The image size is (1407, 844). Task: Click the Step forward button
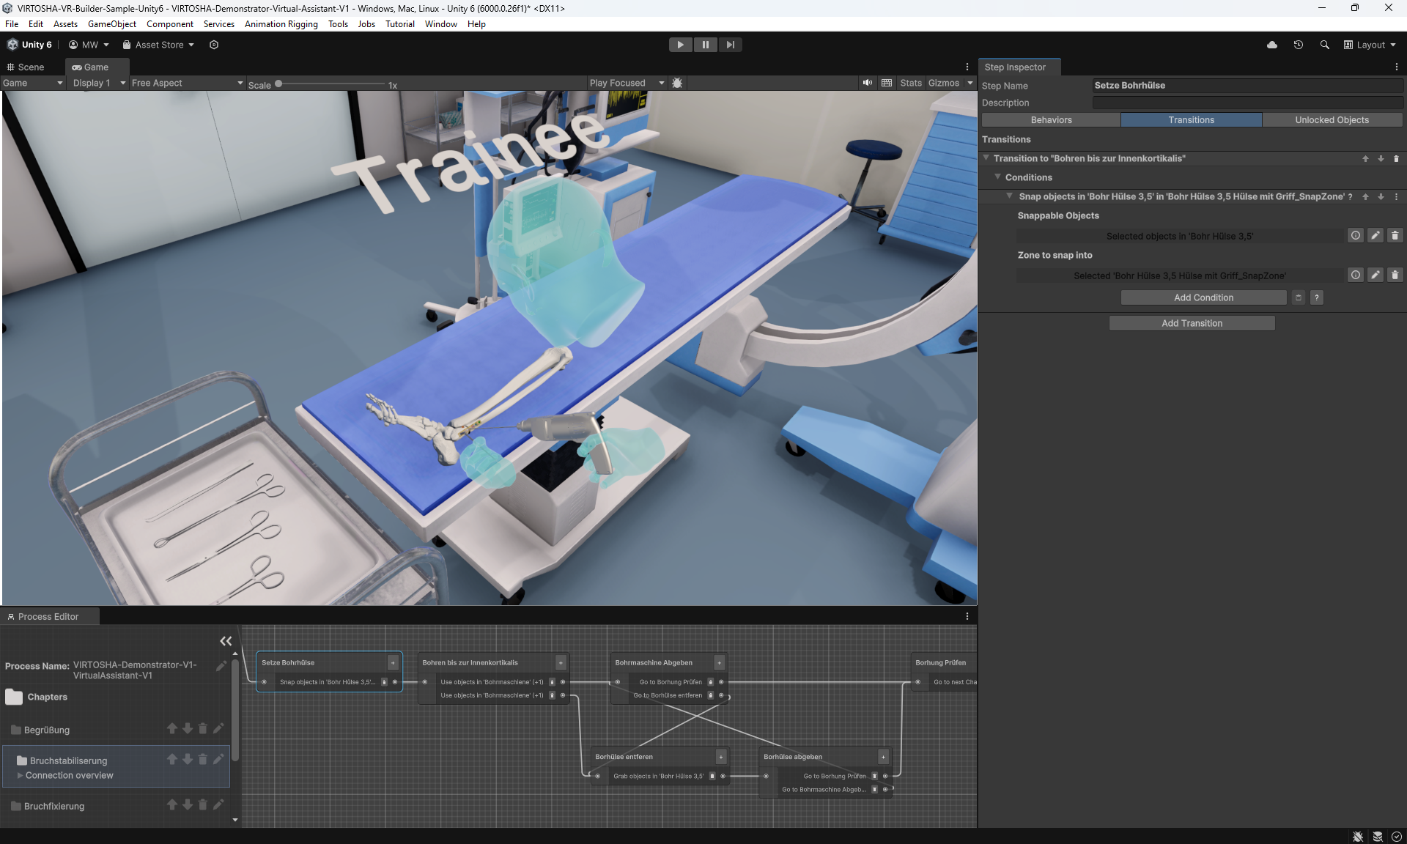tap(730, 45)
